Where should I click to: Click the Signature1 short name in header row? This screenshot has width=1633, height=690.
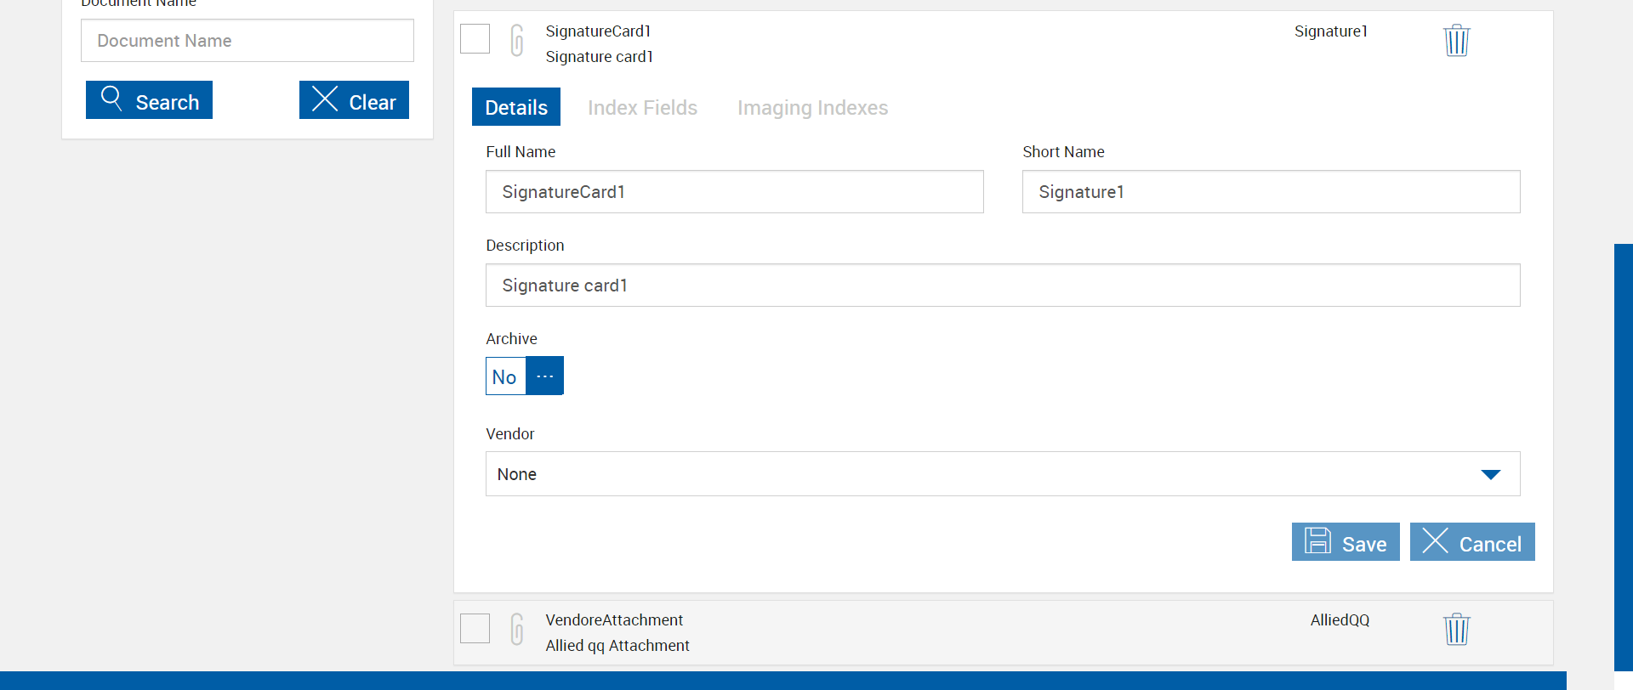pos(1331,31)
